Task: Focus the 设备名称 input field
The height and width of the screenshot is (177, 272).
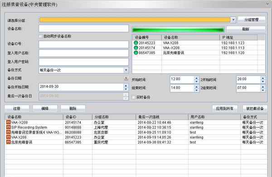Action: point(84,29)
